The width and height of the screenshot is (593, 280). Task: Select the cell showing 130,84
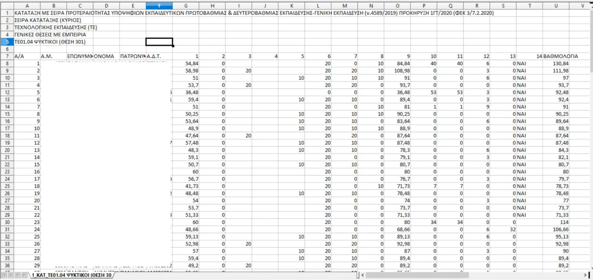556,64
